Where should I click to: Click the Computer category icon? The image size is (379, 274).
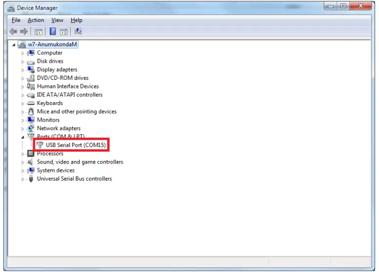pos(31,53)
